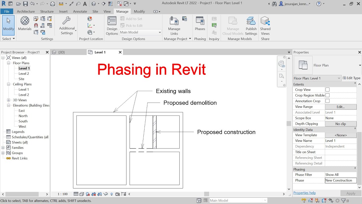Click the Snaps magnet icon
The width and height of the screenshot is (362, 204).
coord(36,25)
